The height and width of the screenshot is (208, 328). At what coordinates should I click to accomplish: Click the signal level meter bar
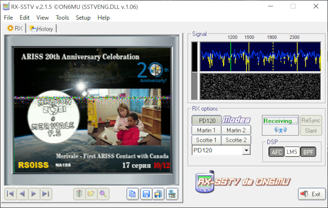click(194, 71)
